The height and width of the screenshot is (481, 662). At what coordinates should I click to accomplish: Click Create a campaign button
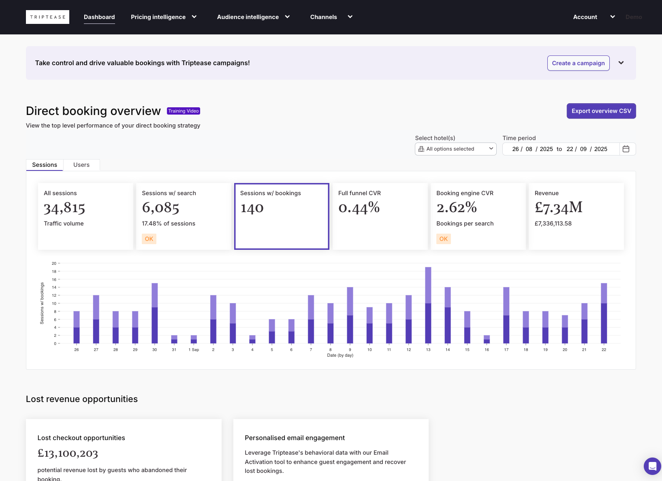tap(578, 63)
